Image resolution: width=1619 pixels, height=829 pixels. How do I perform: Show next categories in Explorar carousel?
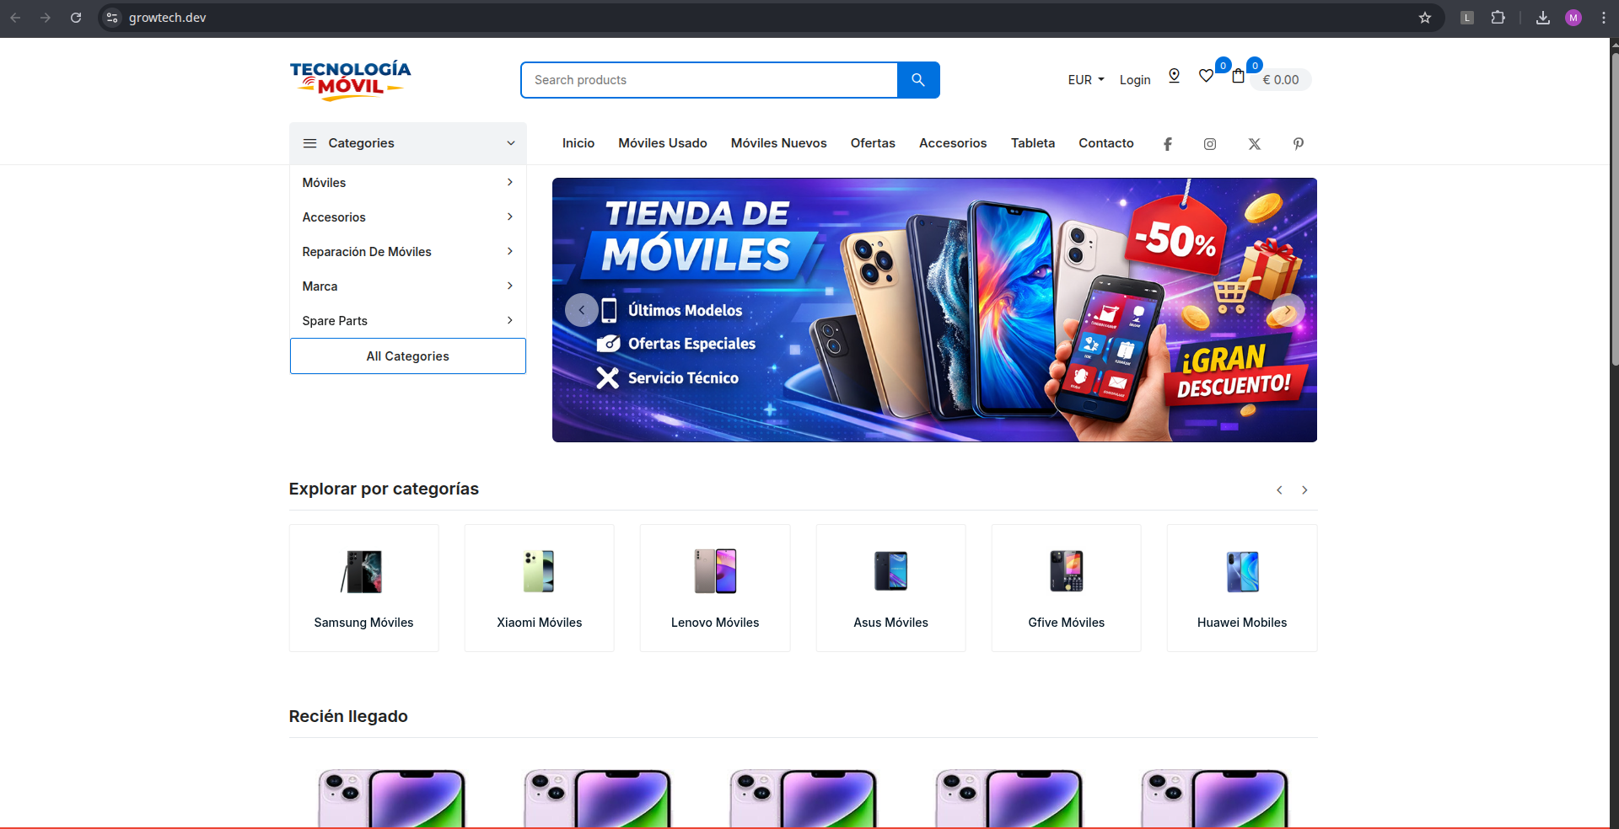click(1304, 490)
